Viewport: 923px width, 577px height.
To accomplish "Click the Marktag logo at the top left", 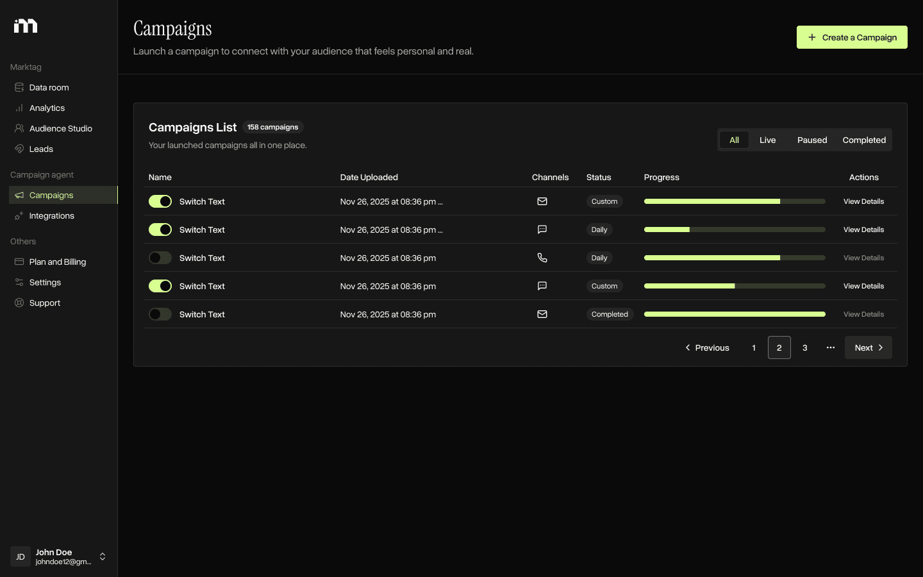I will pos(26,26).
